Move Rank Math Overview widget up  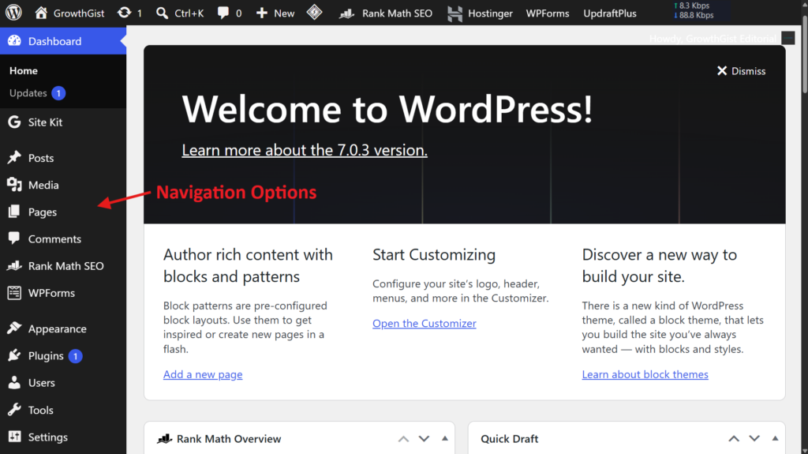[x=403, y=439]
